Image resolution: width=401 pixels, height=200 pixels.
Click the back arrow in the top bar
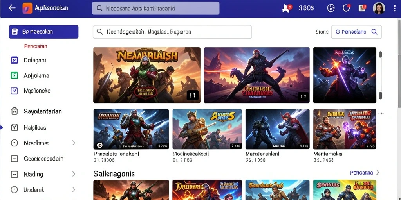pos(12,8)
